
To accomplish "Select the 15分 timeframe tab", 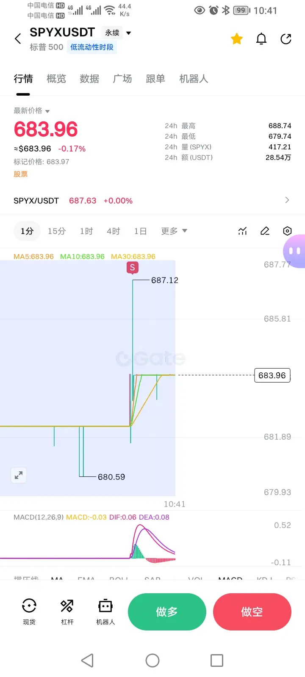I will [x=57, y=231].
